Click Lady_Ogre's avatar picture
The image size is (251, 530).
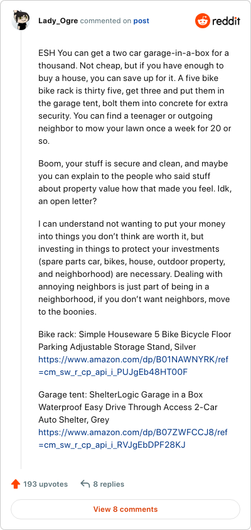point(21,21)
